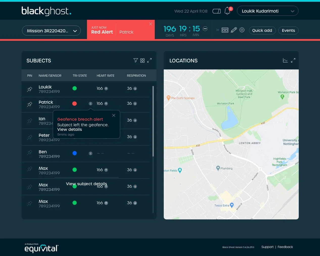Sort by TRI-STATE column header
Image resolution: width=320 pixels, height=256 pixels.
point(80,76)
